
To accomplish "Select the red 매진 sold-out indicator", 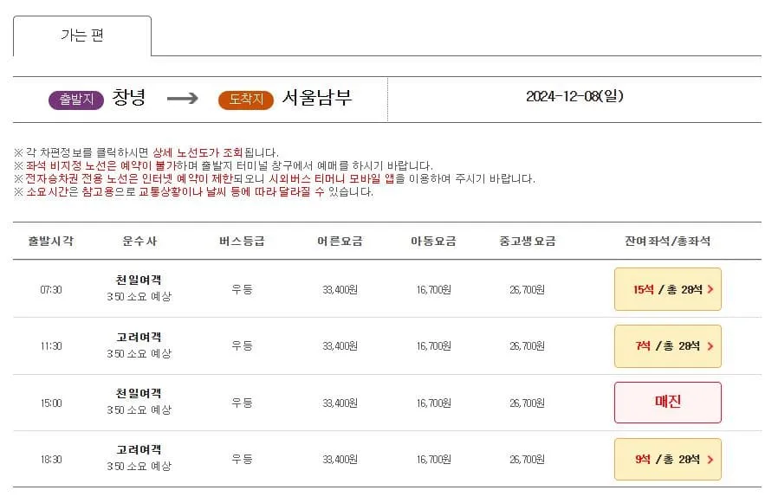I will coord(667,402).
